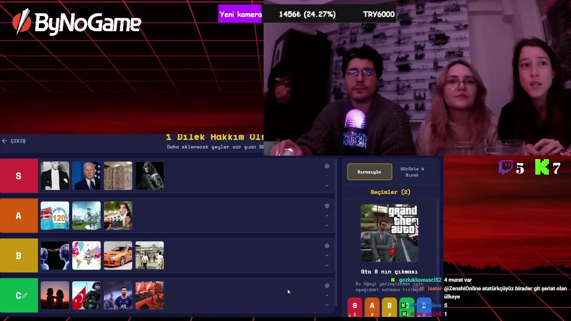This screenshot has height=321, width=571.
Task: Click the TRY6000 goal amount
Action: (x=379, y=14)
